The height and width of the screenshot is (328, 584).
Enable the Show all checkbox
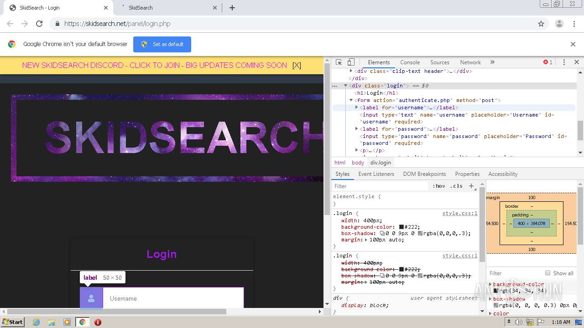click(548, 273)
